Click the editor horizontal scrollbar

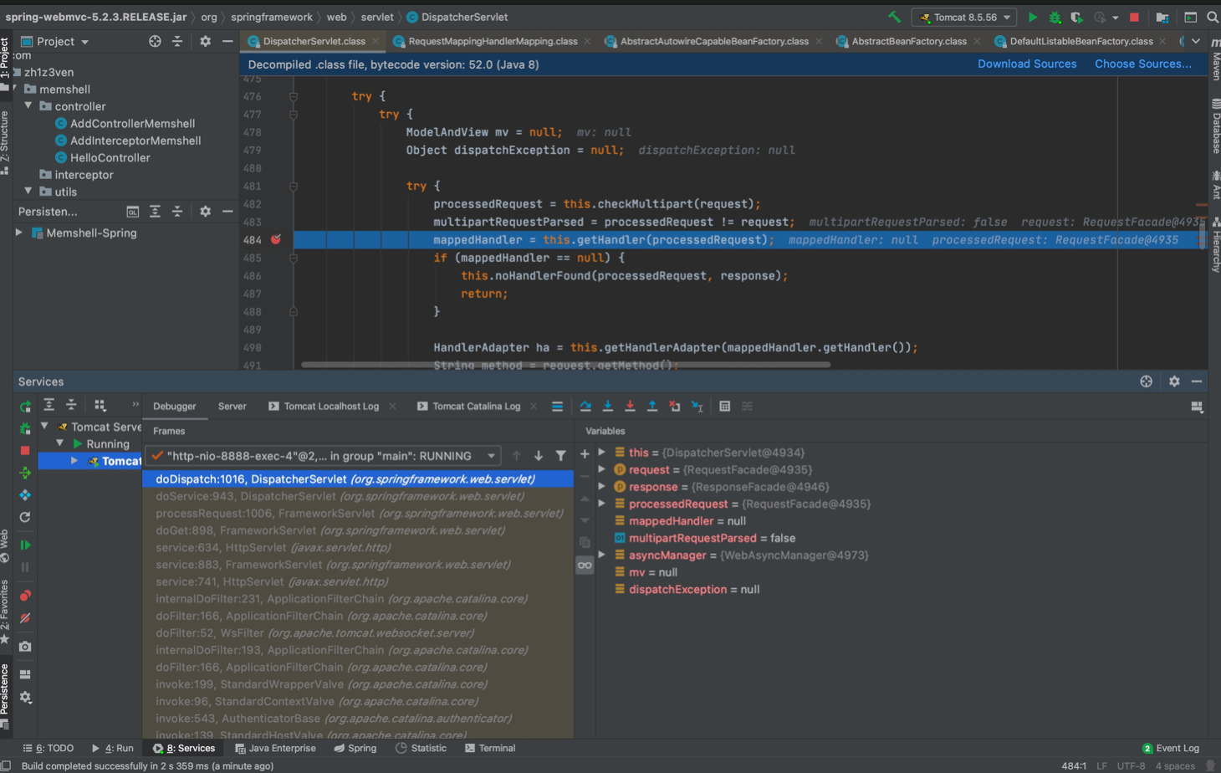[x=565, y=365]
